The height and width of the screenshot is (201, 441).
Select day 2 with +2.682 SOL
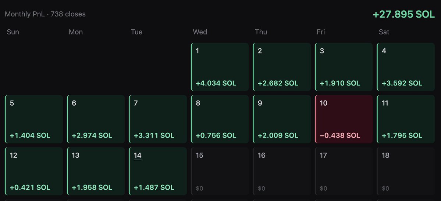pyautogui.click(x=282, y=67)
